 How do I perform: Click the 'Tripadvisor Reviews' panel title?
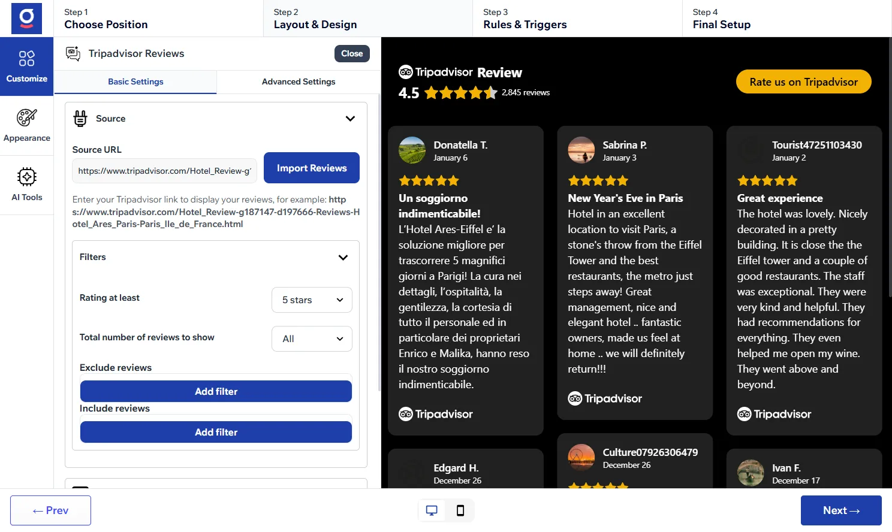pyautogui.click(x=136, y=53)
